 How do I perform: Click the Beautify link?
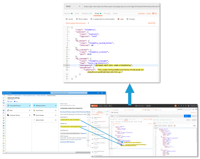click(x=151, y=23)
